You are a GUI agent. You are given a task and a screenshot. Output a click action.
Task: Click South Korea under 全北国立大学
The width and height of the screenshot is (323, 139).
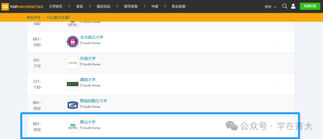(x=92, y=43)
